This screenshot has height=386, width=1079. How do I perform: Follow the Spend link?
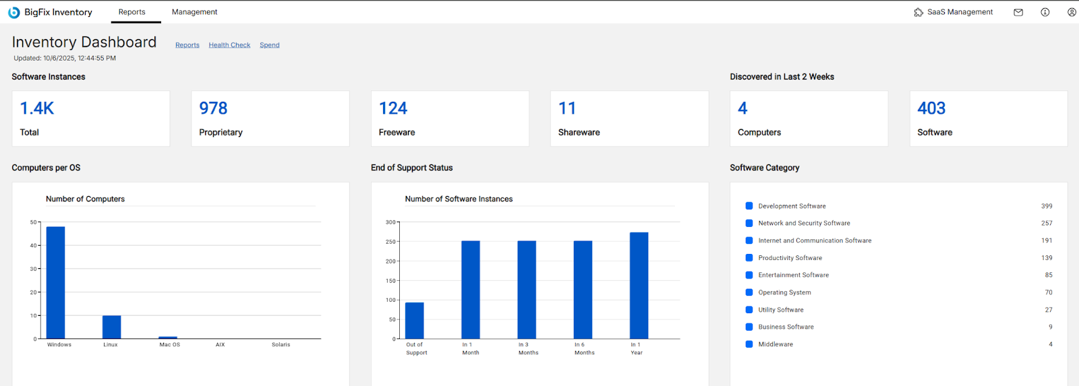click(x=270, y=45)
